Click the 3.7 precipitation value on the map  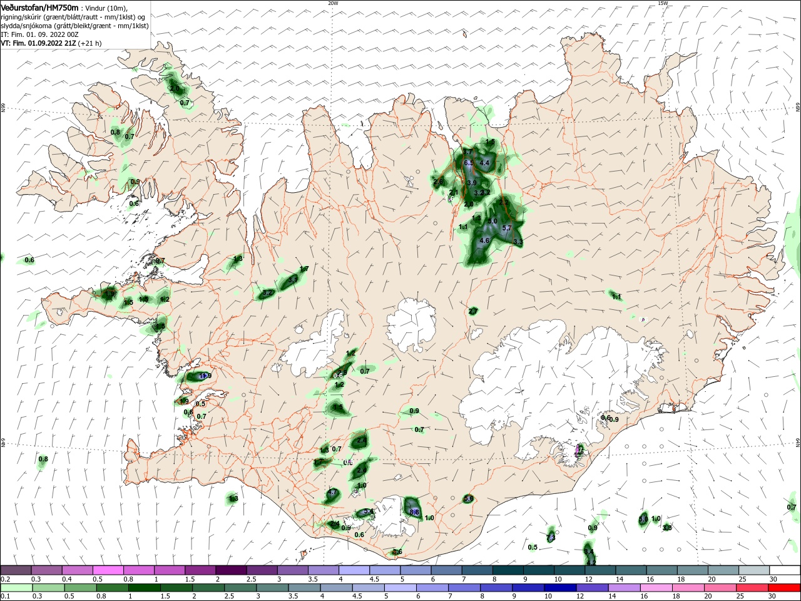point(467,152)
